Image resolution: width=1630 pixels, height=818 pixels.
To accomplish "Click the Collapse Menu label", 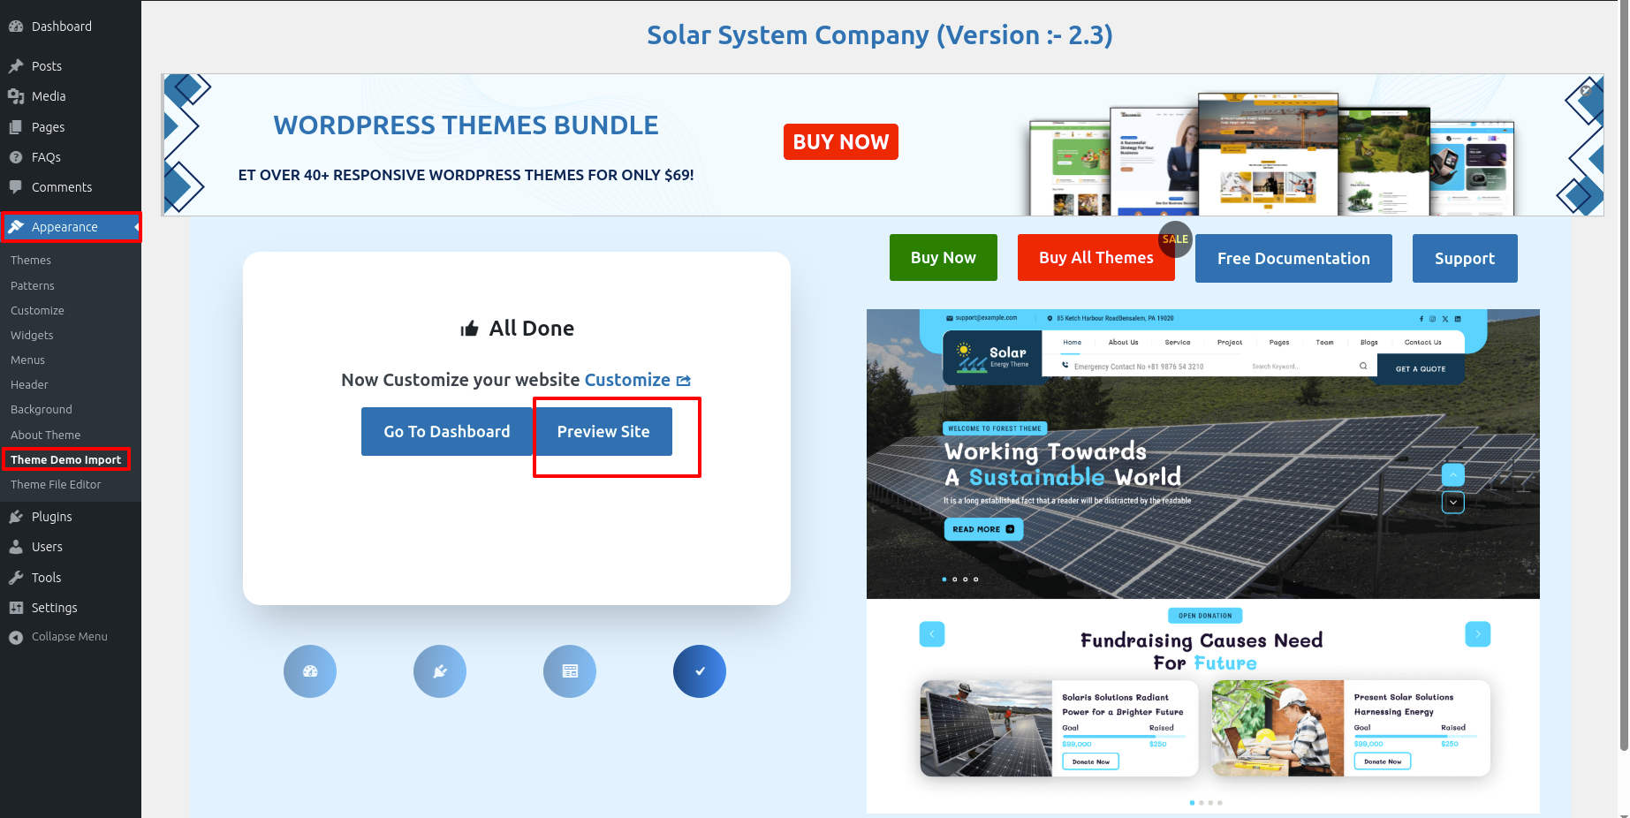I will click(x=70, y=637).
